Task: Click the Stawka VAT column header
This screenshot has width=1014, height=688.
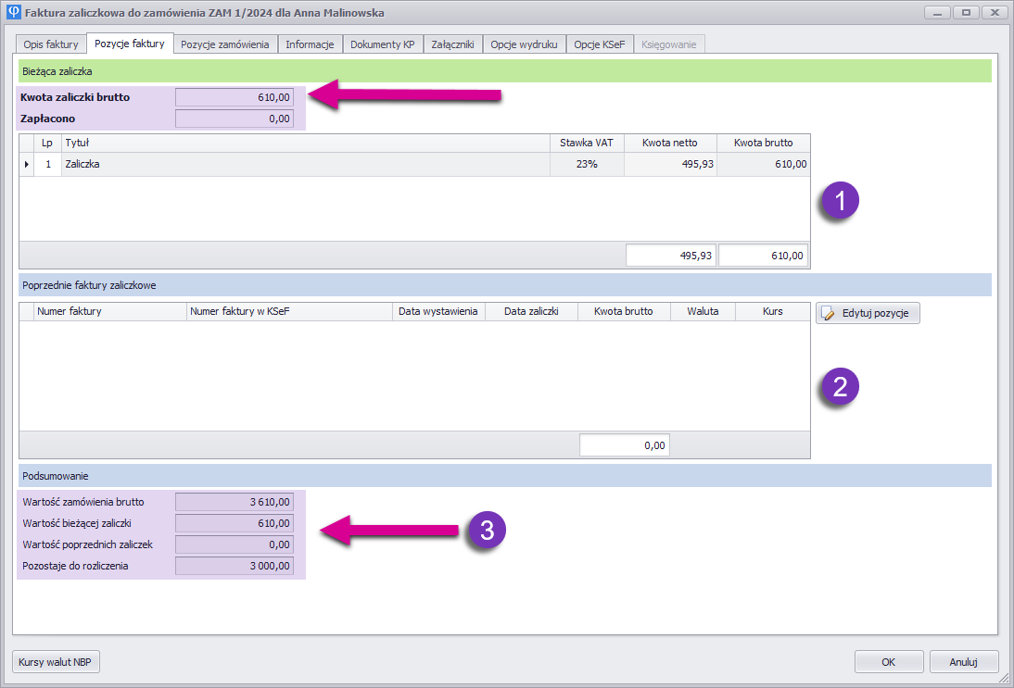Action: [x=586, y=143]
